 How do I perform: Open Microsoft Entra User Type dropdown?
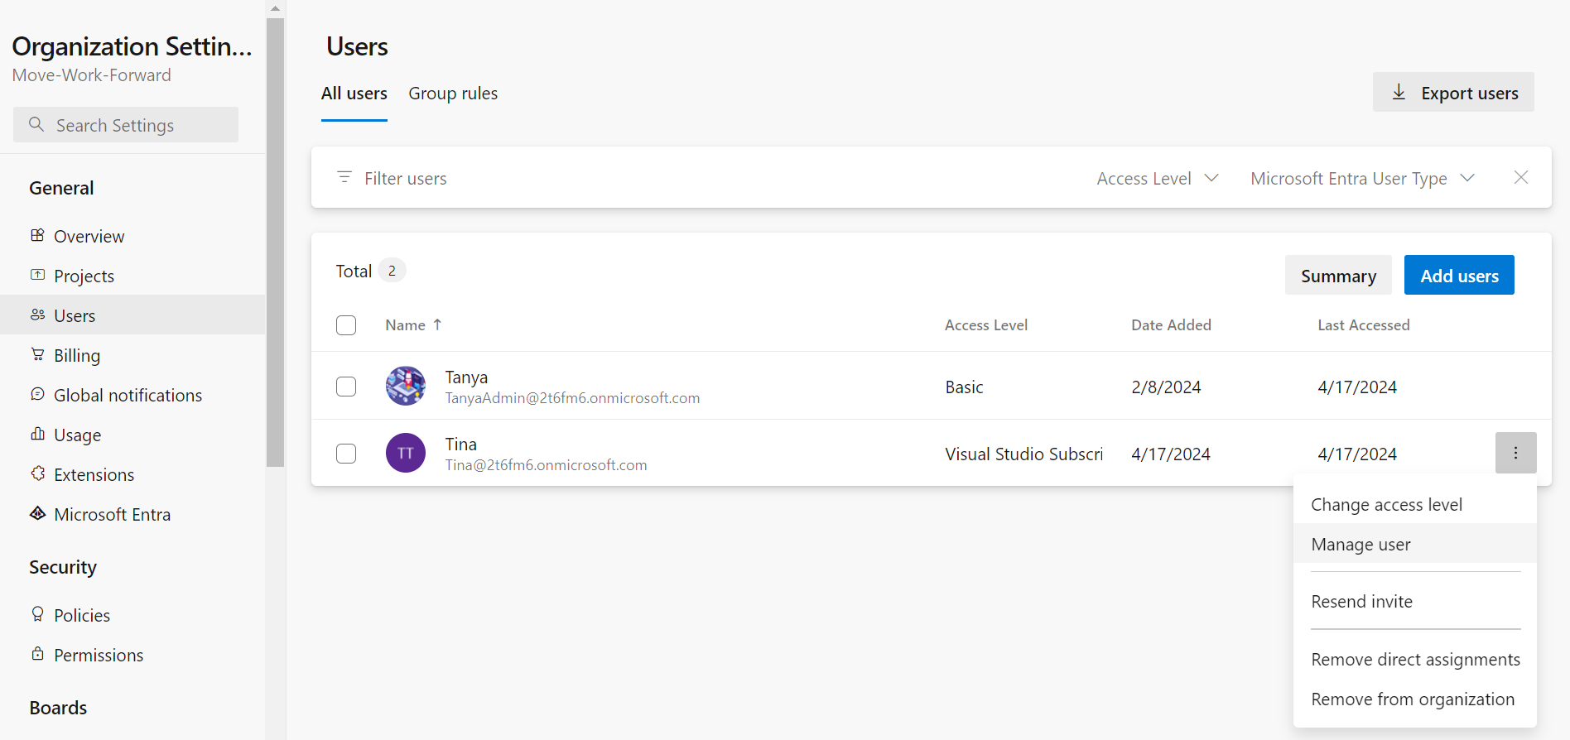[x=1362, y=178]
